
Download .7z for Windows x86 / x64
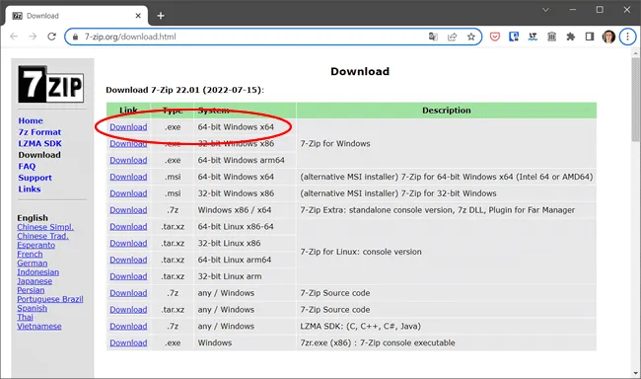tap(128, 210)
